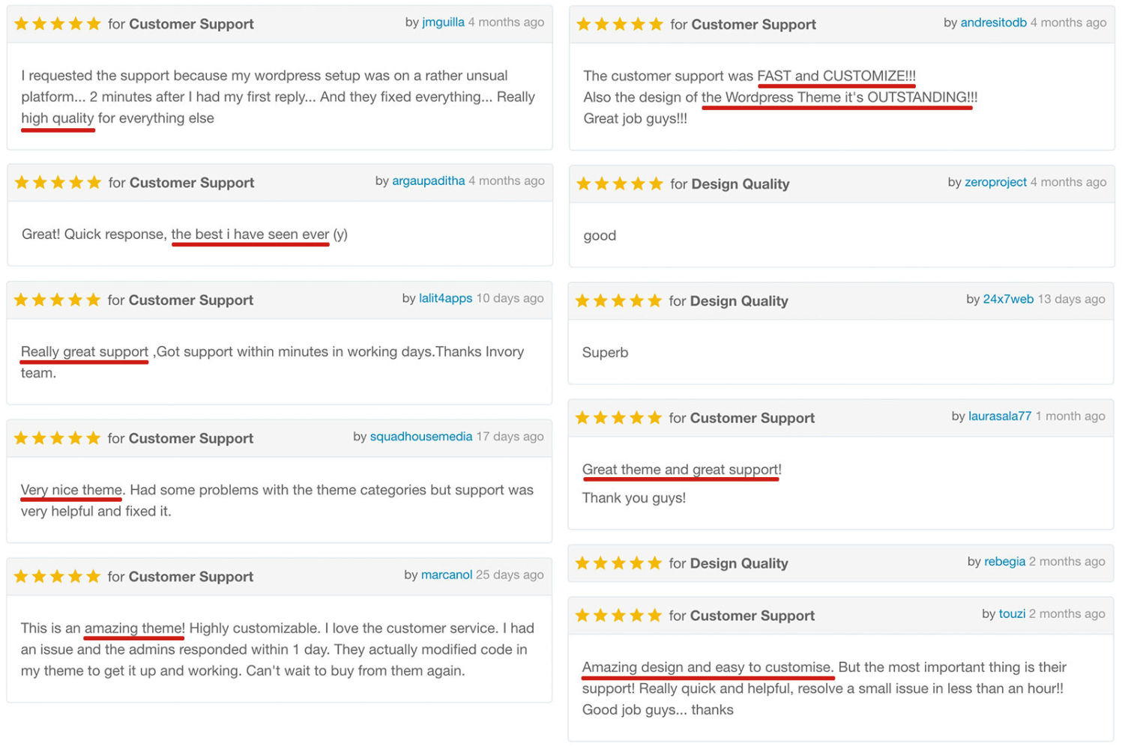
Task: Open zeroproject's user profile
Action: click(x=995, y=182)
